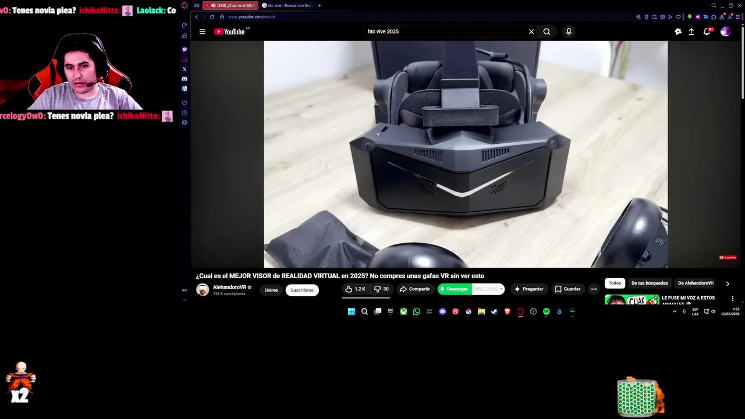Share the video via Compartir
745x419 pixels.
pos(414,289)
